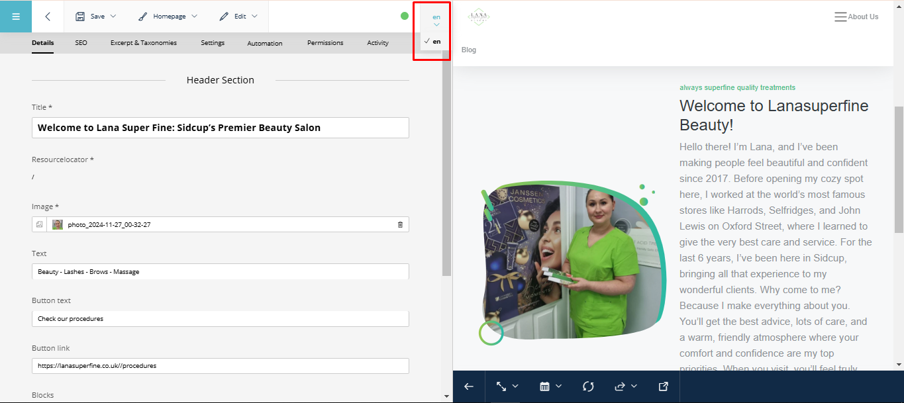Click the refresh preview icon
The width and height of the screenshot is (904, 403).
pos(588,386)
